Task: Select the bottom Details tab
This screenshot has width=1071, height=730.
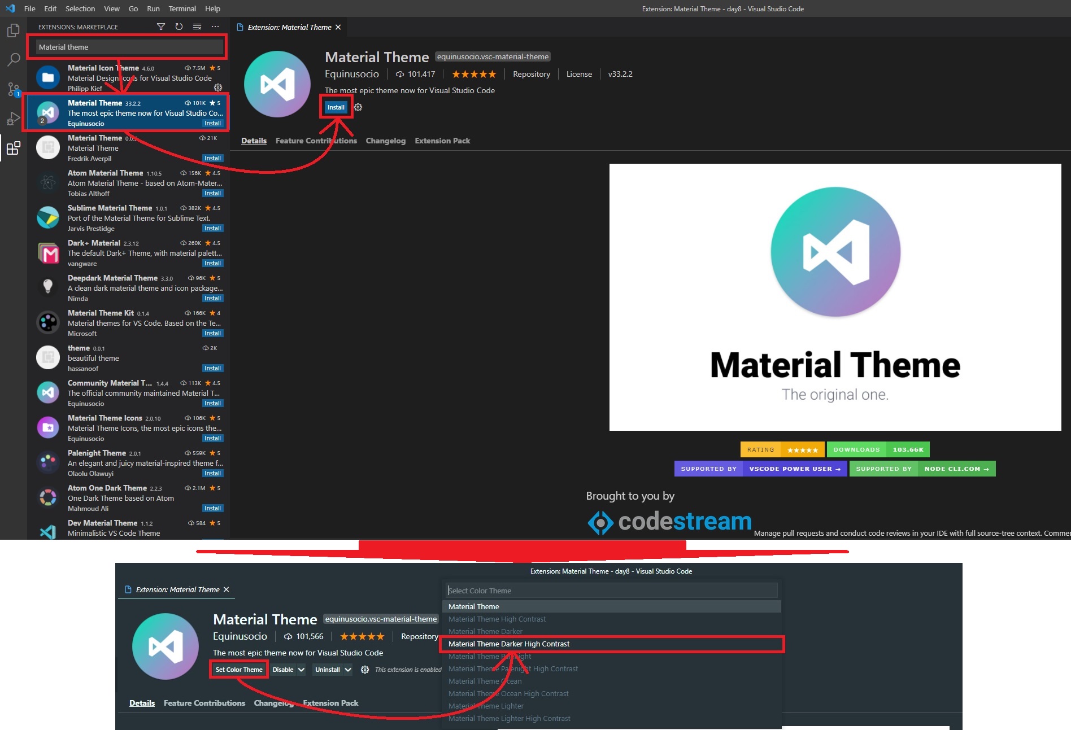Action: (142, 703)
